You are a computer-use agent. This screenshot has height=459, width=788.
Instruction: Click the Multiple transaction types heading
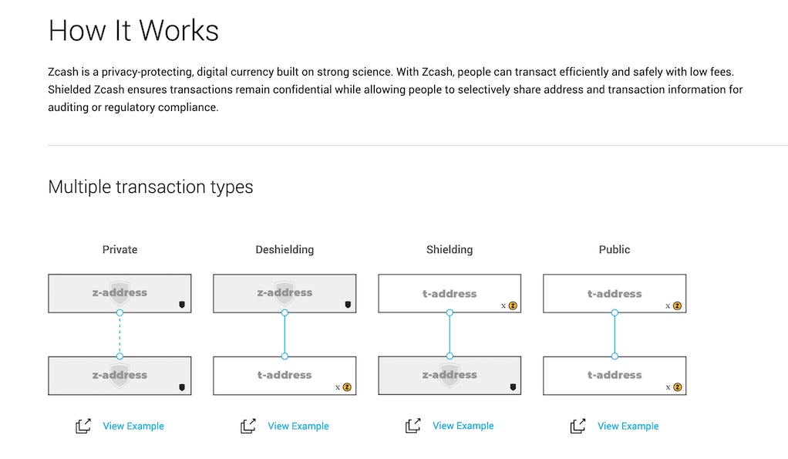click(x=150, y=187)
